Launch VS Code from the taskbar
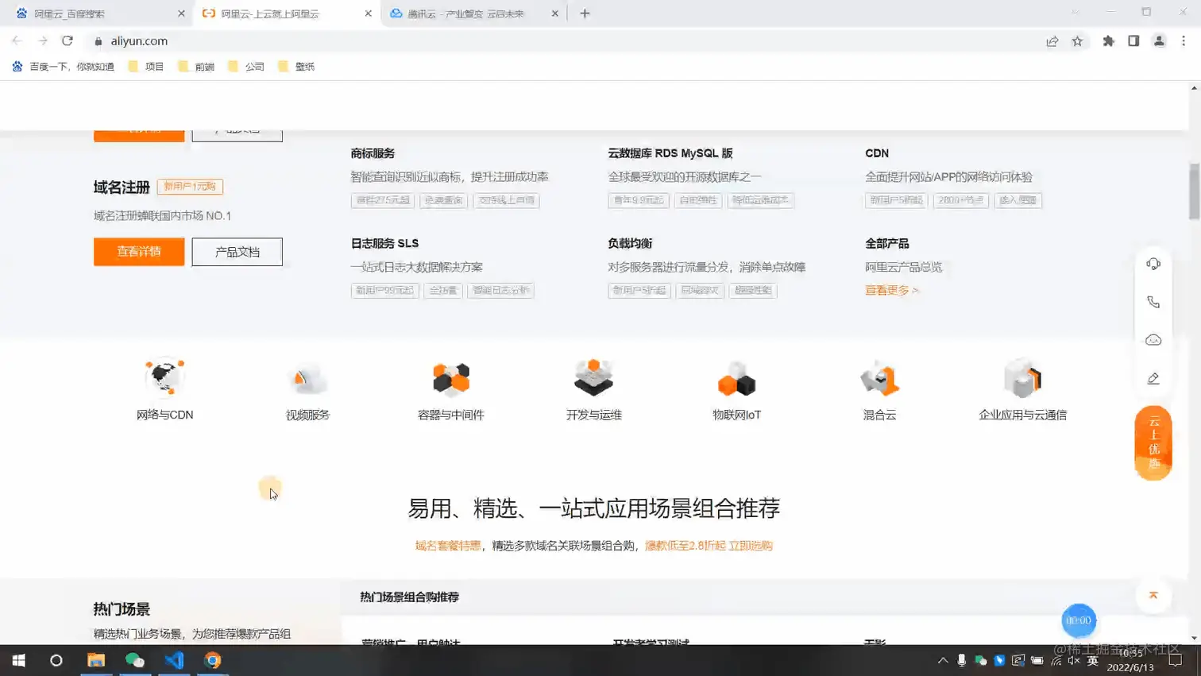The image size is (1201, 676). (x=174, y=660)
